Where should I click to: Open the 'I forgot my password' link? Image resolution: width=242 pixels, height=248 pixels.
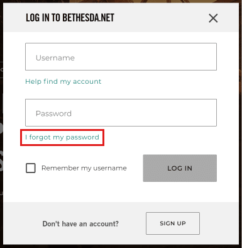coord(62,137)
